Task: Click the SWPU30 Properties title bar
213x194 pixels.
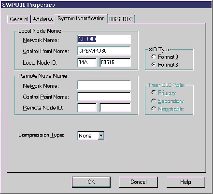Action: (106, 5)
